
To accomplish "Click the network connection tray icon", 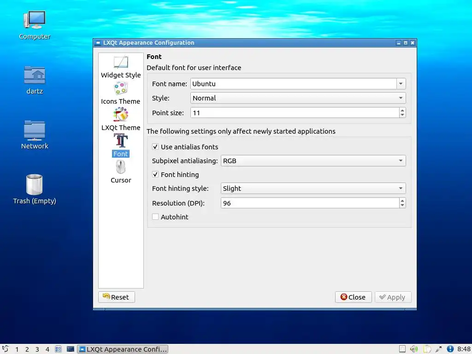I will pyautogui.click(x=439, y=349).
